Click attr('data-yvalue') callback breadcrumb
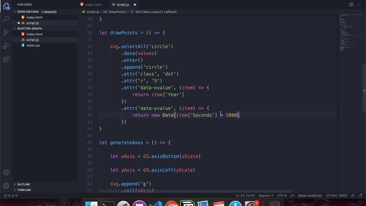Image resolution: width=366 pixels, height=206 pixels. (x=156, y=11)
